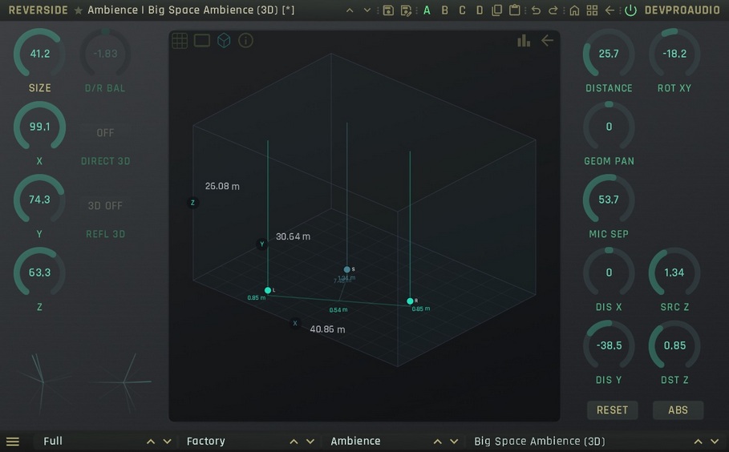Select A/B slot B
The height and width of the screenshot is (452, 729).
click(x=444, y=10)
